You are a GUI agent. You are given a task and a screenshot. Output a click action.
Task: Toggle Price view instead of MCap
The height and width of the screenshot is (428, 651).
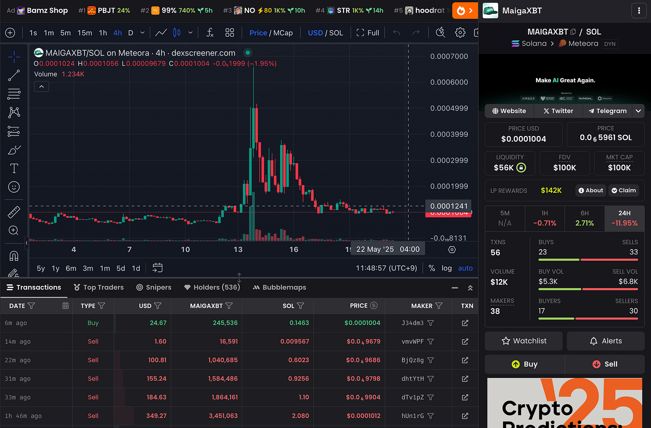pyautogui.click(x=258, y=33)
